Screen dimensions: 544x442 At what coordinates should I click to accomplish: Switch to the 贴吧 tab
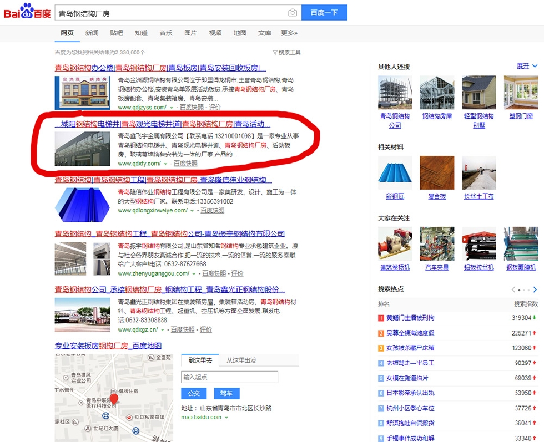116,33
